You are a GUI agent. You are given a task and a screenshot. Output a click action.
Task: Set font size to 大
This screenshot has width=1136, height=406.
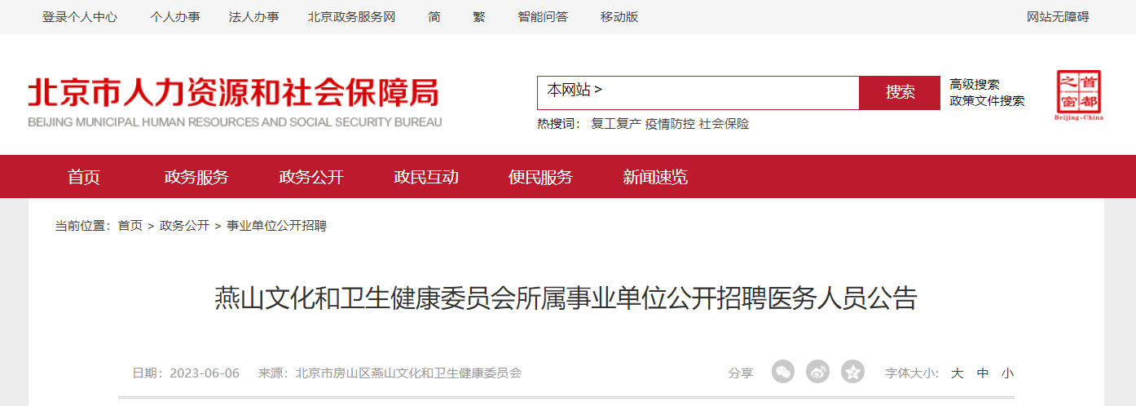958,373
